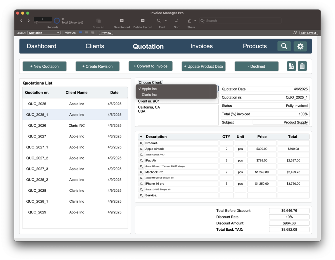Look up product for Apple Airpods row
Screen dimensions: 335x260
[141, 149]
